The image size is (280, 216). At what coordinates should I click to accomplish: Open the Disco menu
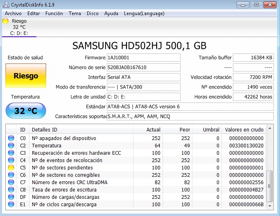point(93,13)
